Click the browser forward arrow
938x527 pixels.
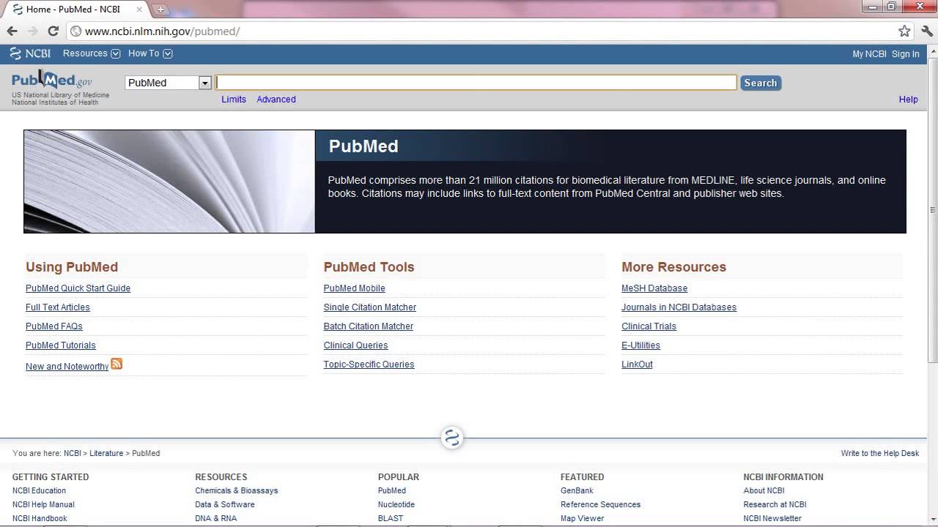tap(32, 31)
